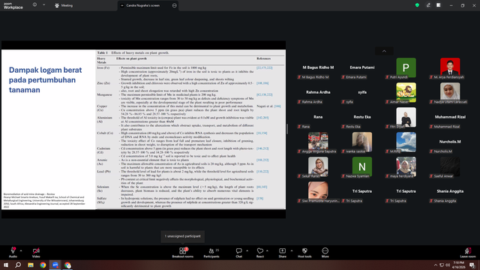Click the divider handle between screen and gallery
480x270 pixels.
[x=287, y=129]
